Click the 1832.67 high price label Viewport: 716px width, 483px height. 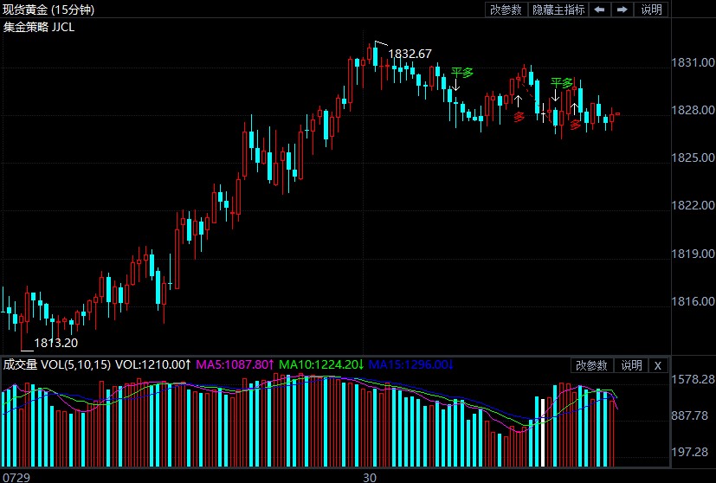pos(410,54)
